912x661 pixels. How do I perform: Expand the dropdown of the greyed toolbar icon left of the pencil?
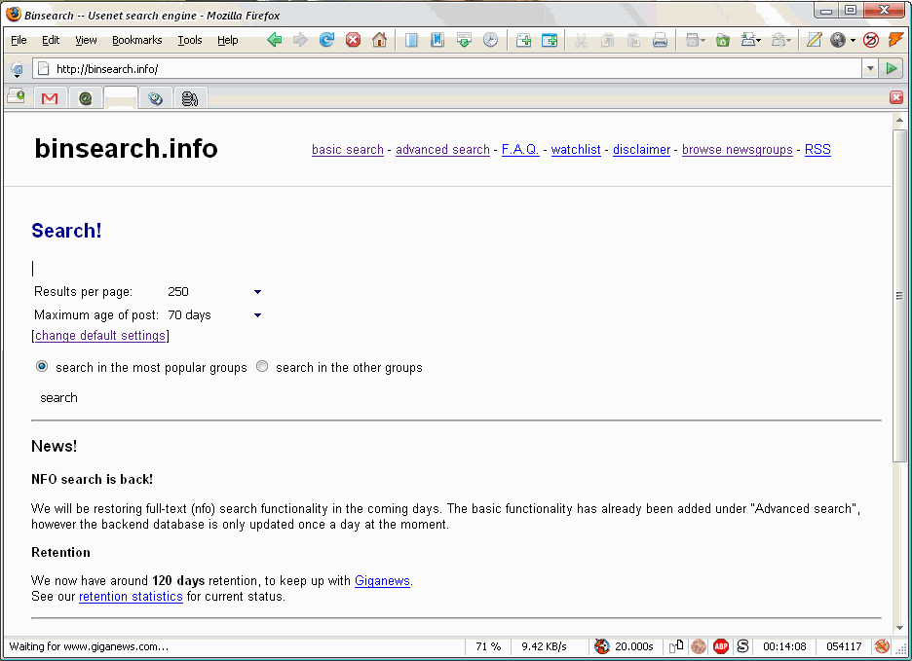point(789,40)
